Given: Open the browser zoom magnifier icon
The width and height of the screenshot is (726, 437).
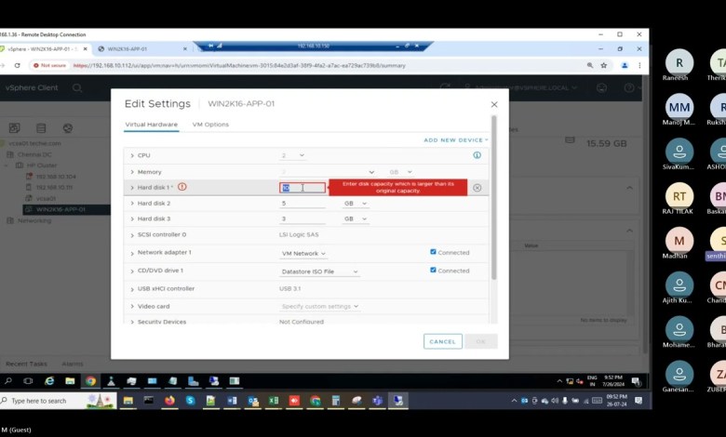Looking at the screenshot, I should (590, 66).
